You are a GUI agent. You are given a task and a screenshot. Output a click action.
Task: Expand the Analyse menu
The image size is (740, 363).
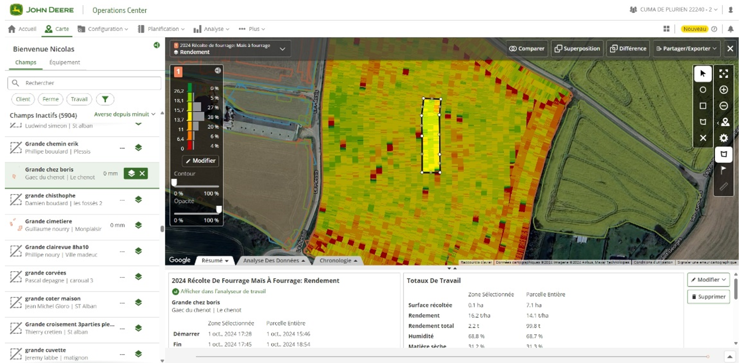(211, 29)
